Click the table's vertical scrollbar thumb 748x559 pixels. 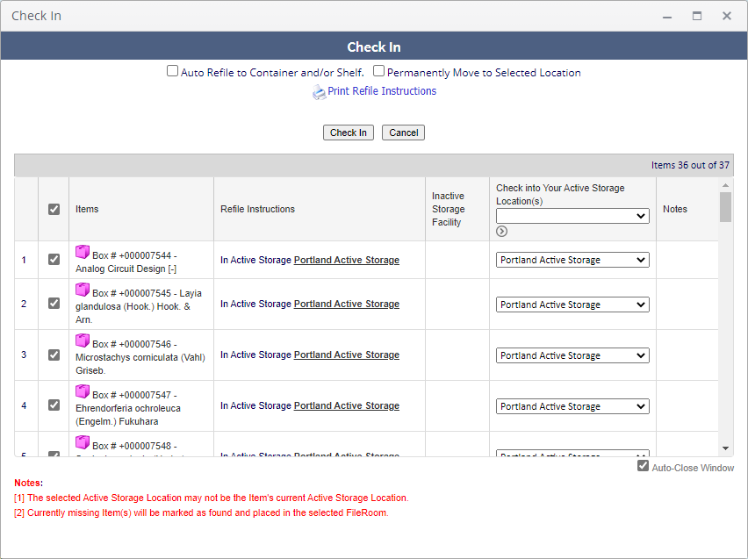click(x=725, y=207)
